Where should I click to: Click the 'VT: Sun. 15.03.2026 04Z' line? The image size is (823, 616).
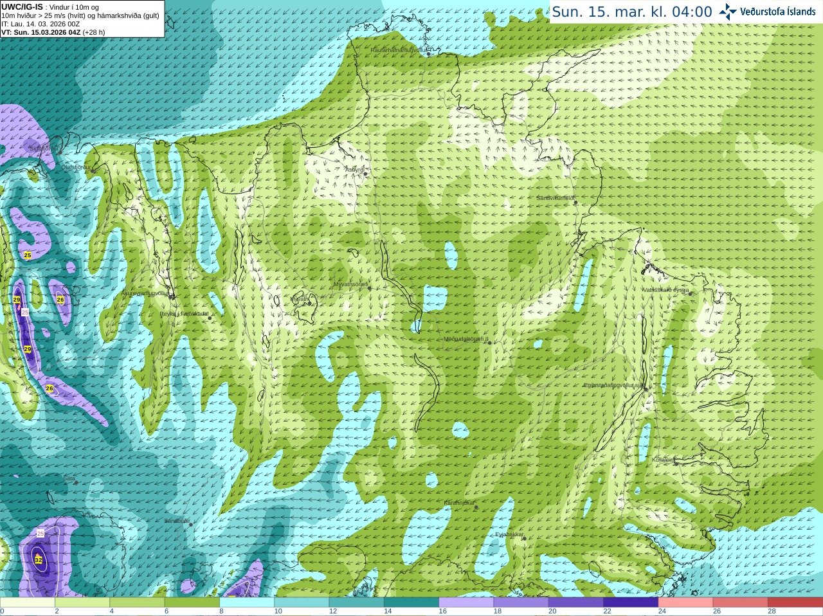(53, 32)
